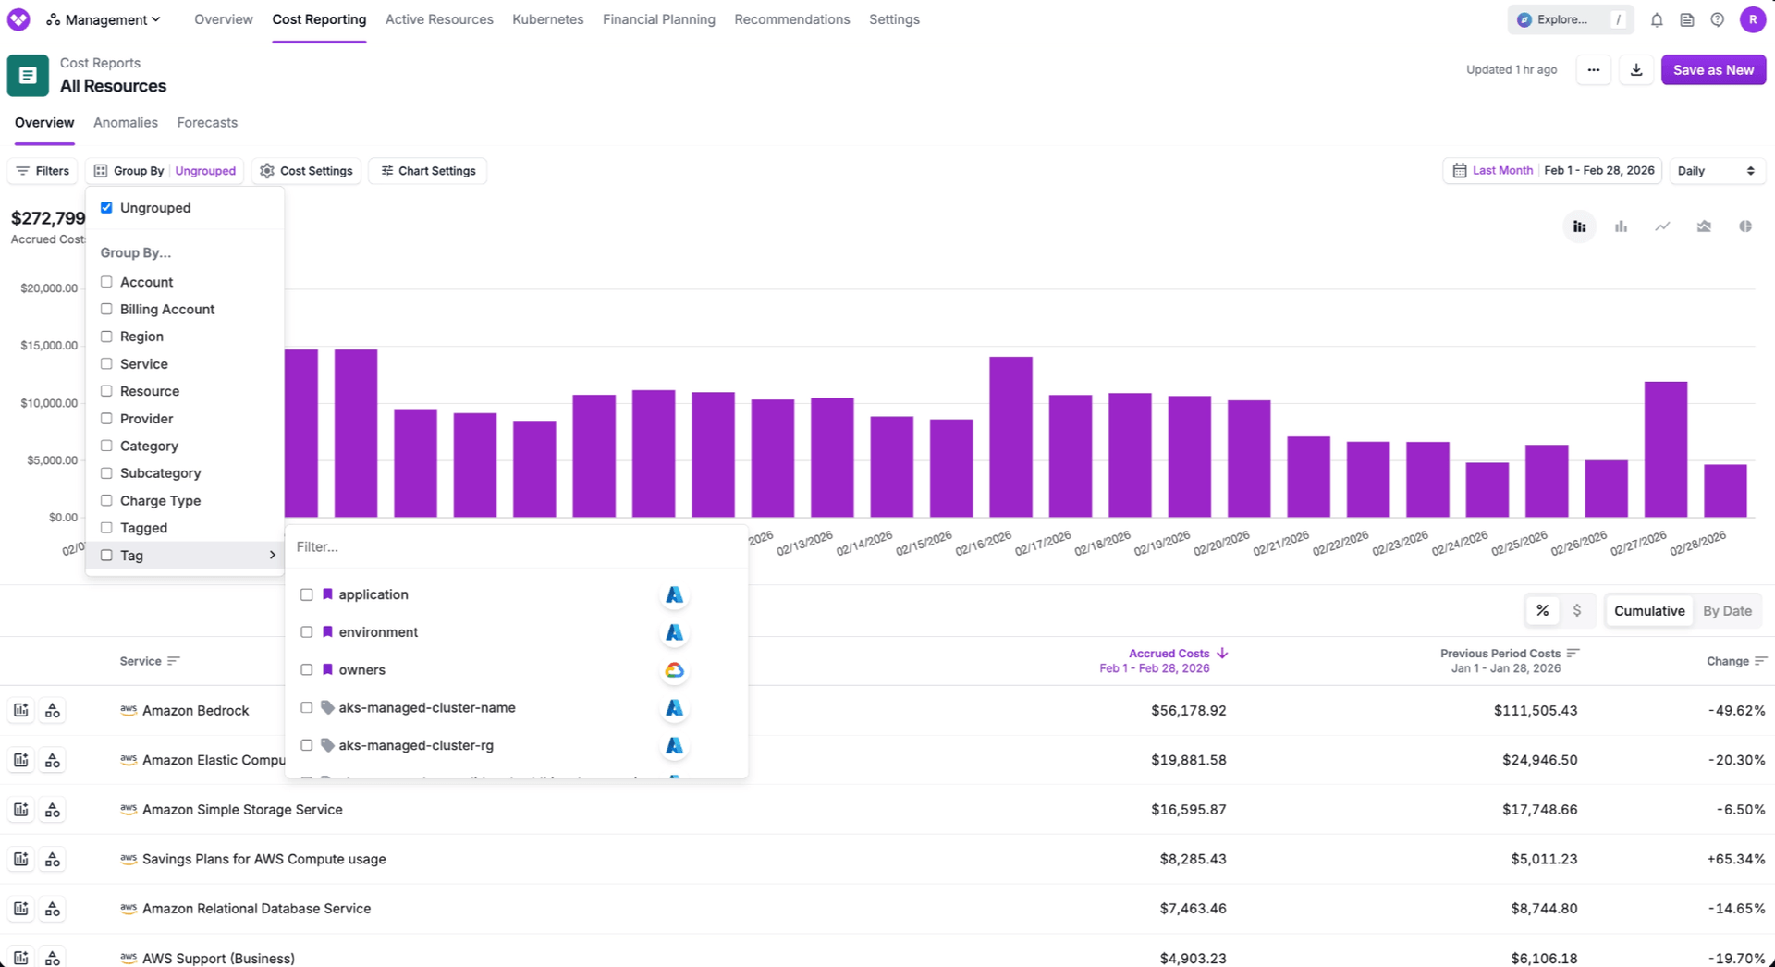Click the more options ellipsis button
This screenshot has width=1775, height=967.
[1593, 70]
